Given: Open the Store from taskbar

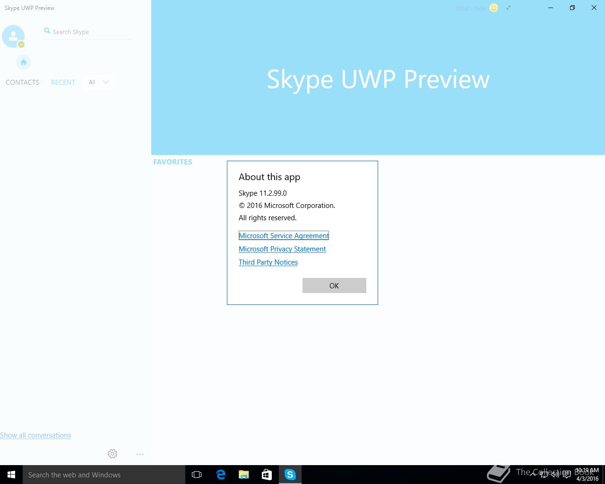Looking at the screenshot, I should [267, 475].
